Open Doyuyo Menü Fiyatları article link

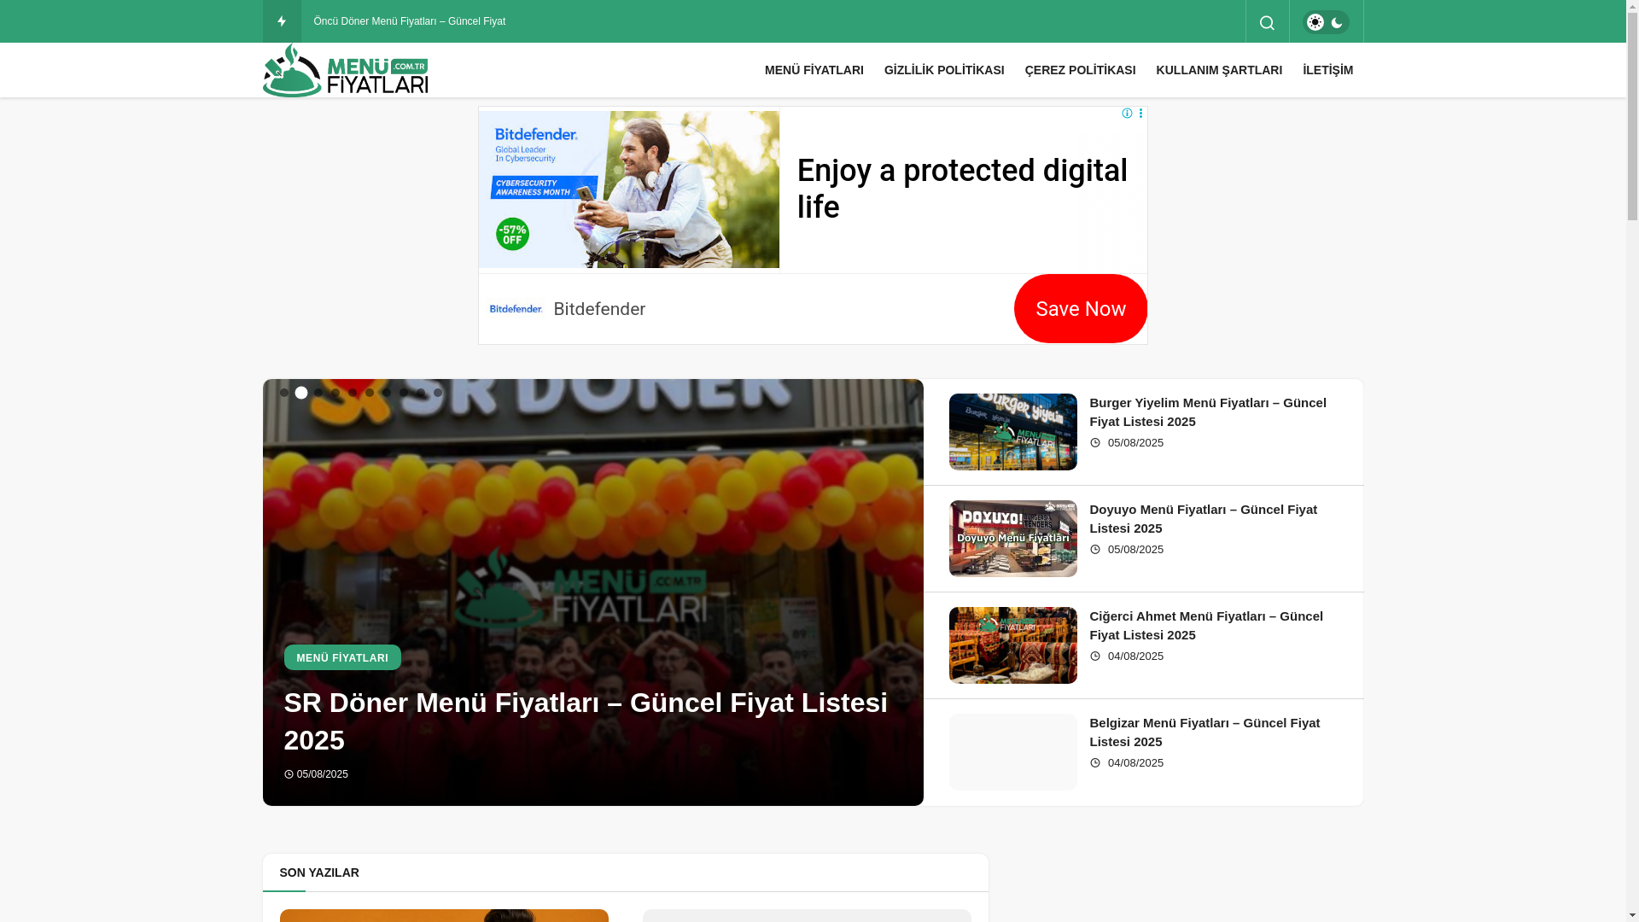(x=1203, y=518)
